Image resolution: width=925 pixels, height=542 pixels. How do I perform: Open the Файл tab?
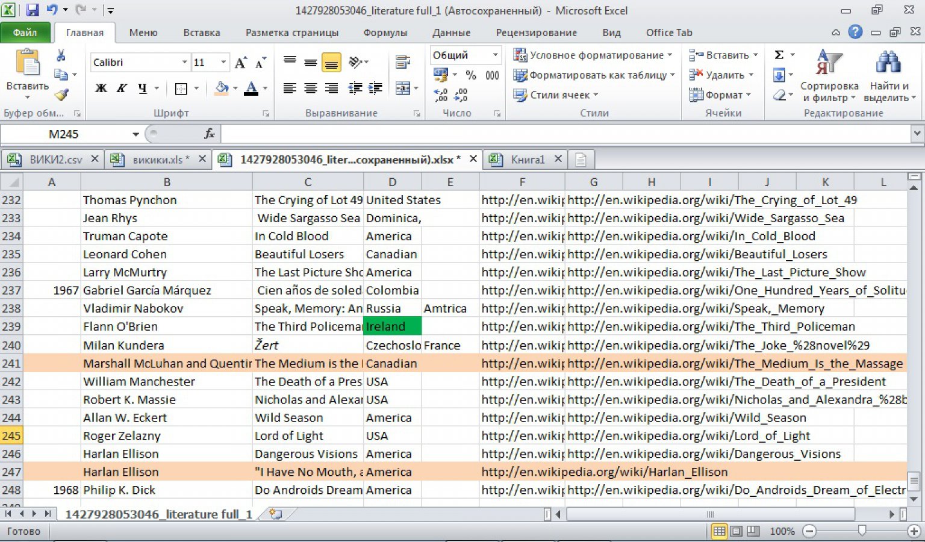tap(25, 33)
